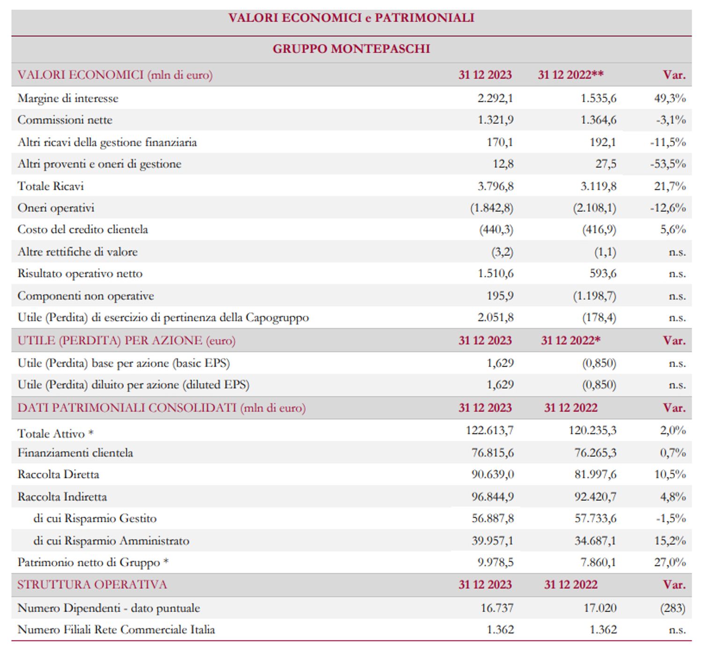Select 'DATI PATRIMONIALI CONSOLIDATI (mln di euro)' header
The height and width of the screenshot is (653, 702).
(x=161, y=408)
